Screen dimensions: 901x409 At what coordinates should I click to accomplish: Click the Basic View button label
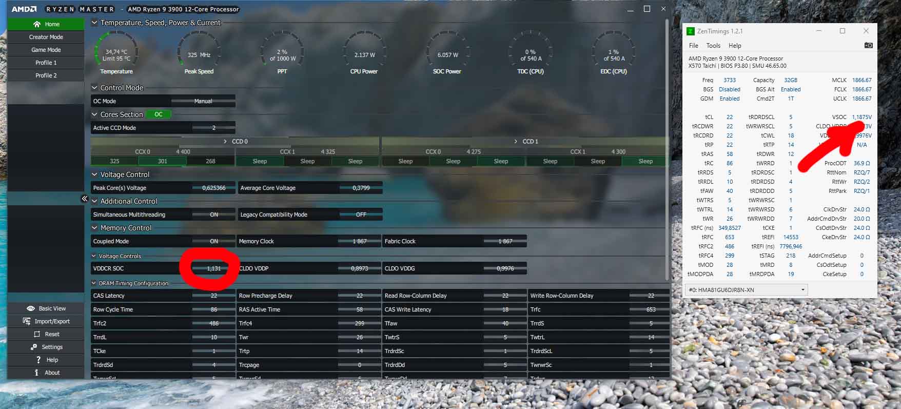pyautogui.click(x=52, y=308)
